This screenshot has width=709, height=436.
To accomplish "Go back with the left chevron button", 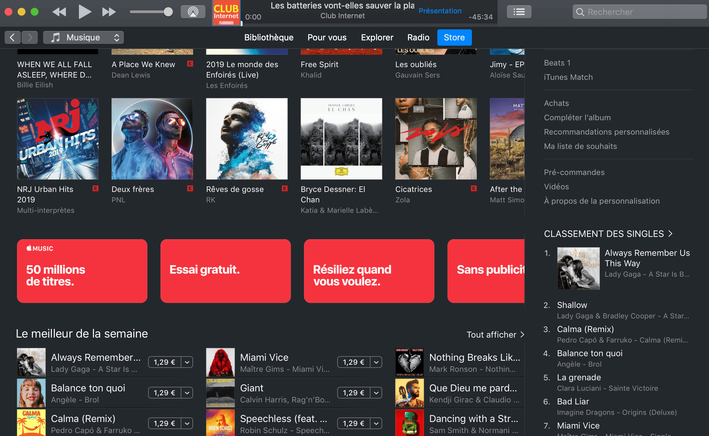I will tap(13, 37).
